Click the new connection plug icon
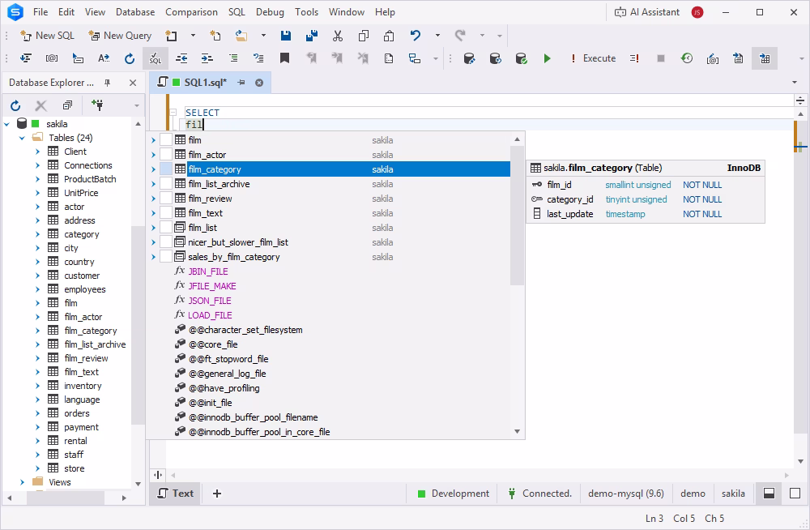The width and height of the screenshot is (810, 530). tap(97, 105)
